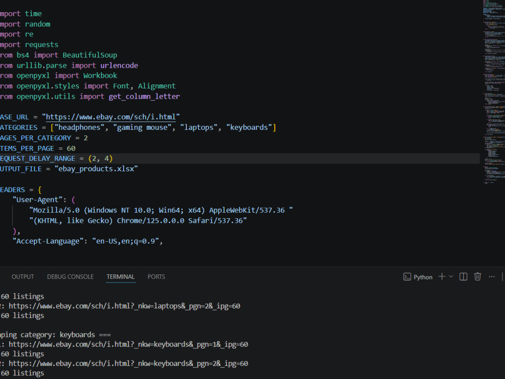Click the Python terminal profile label
This screenshot has height=379, width=505.
(x=423, y=277)
